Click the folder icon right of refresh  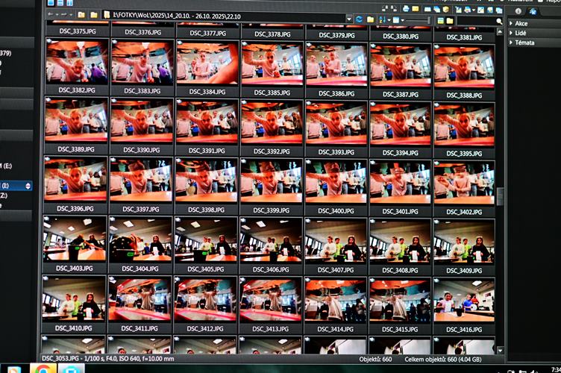click(371, 19)
